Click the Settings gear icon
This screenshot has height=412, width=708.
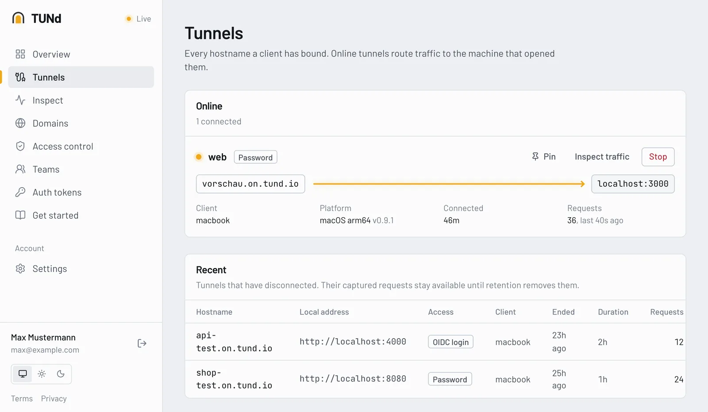[x=20, y=268]
